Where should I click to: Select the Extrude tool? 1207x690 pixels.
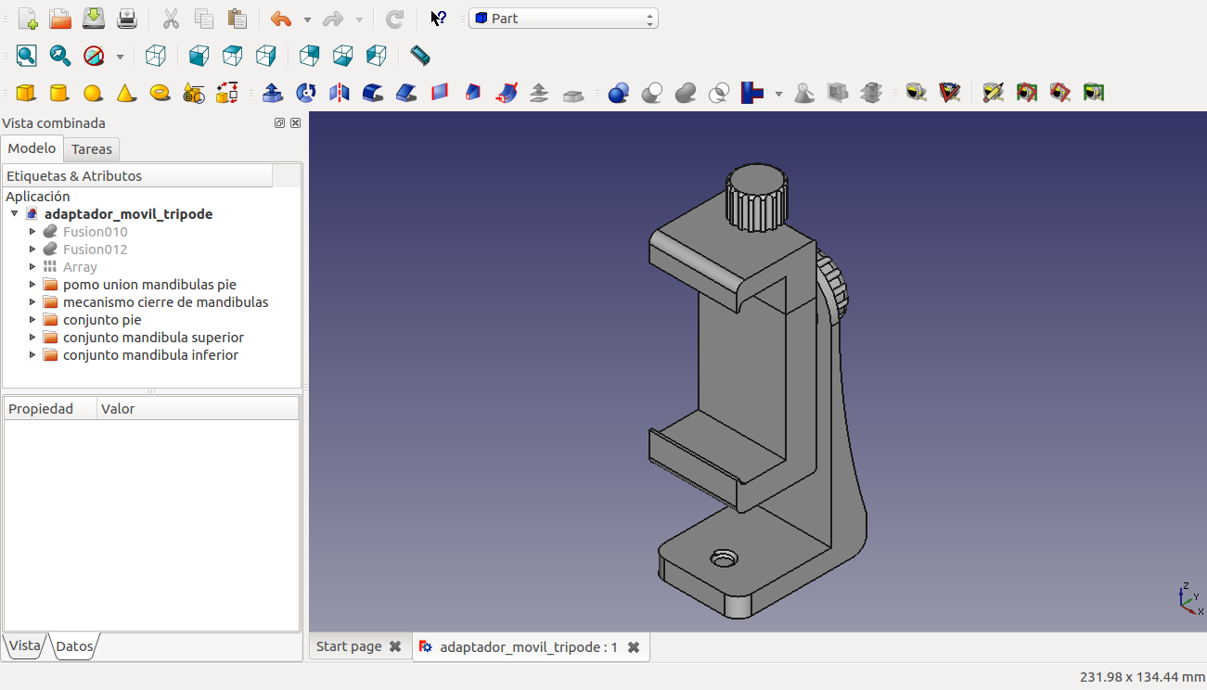[273, 93]
